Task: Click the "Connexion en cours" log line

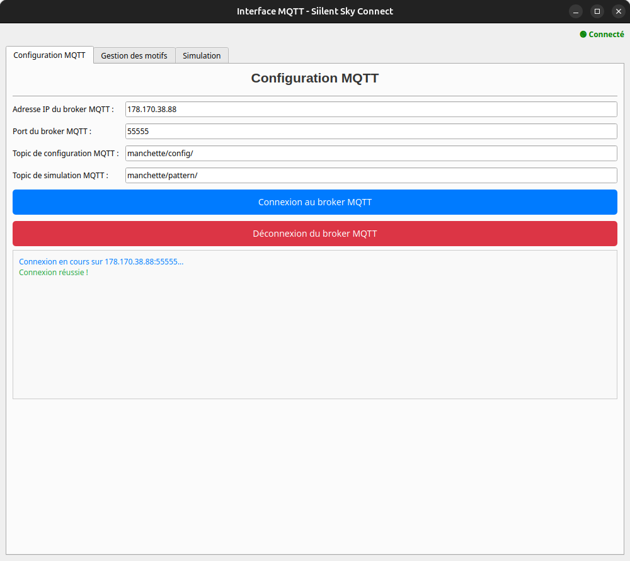Action: pyautogui.click(x=101, y=261)
